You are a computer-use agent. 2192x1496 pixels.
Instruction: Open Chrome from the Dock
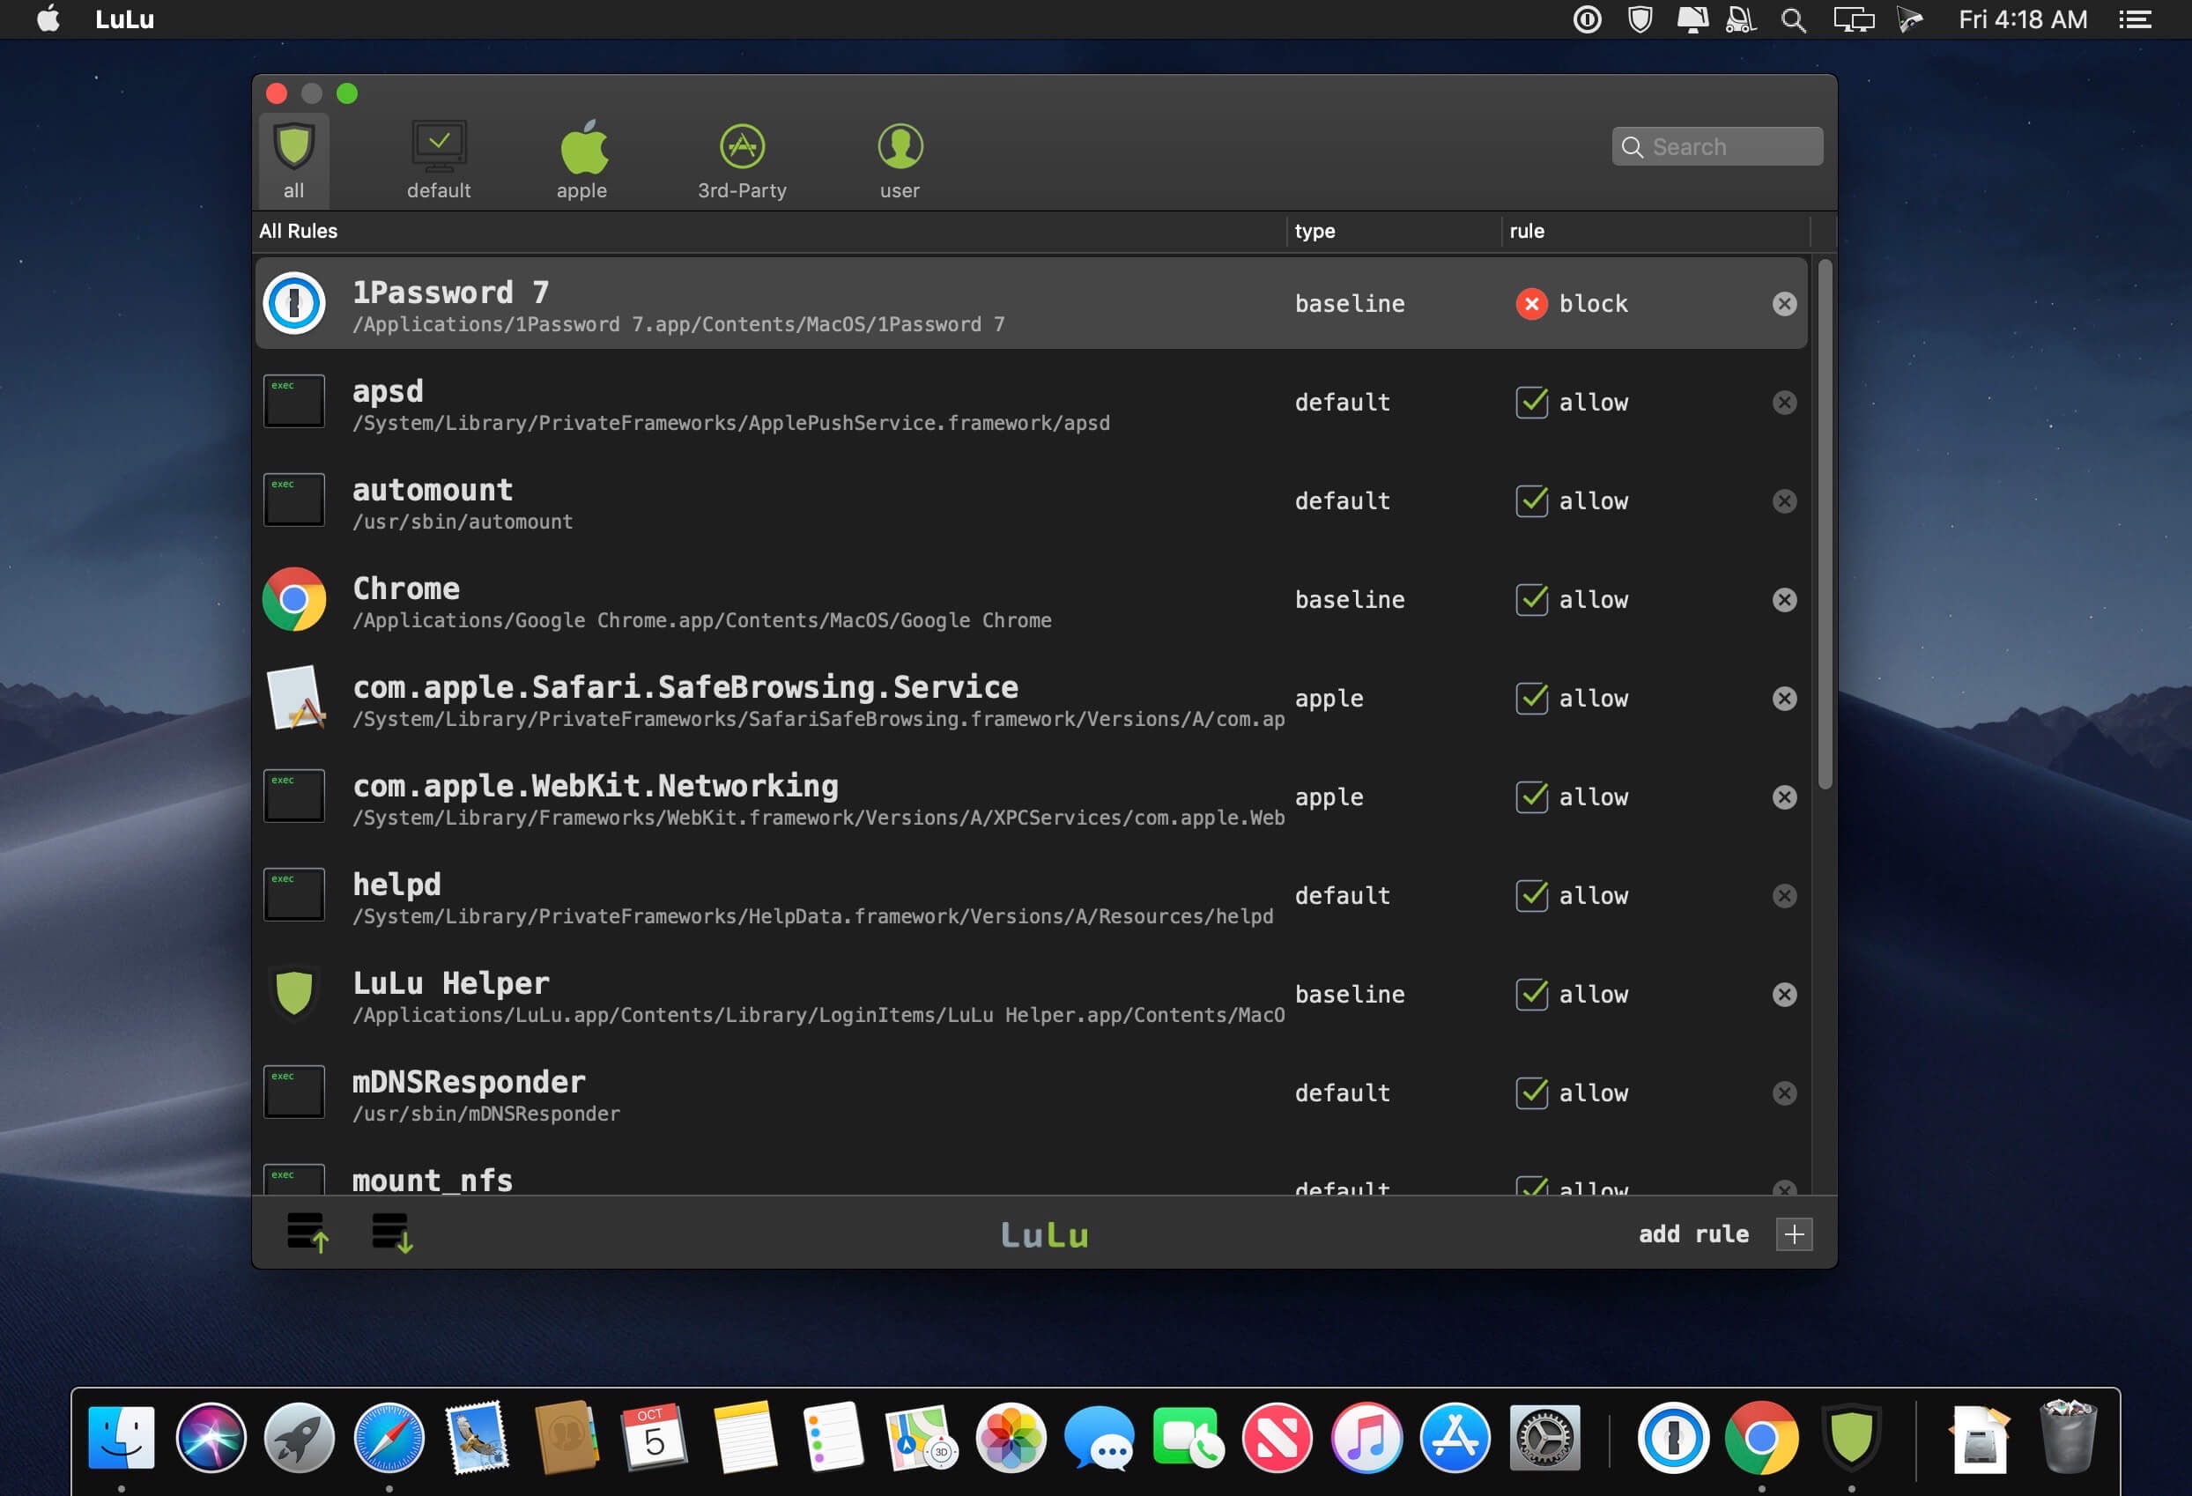point(1760,1439)
